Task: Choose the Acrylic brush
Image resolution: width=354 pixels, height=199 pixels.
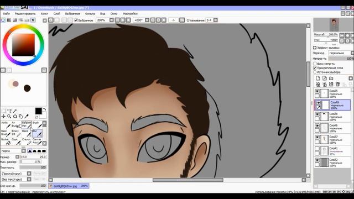Action: 6,125
